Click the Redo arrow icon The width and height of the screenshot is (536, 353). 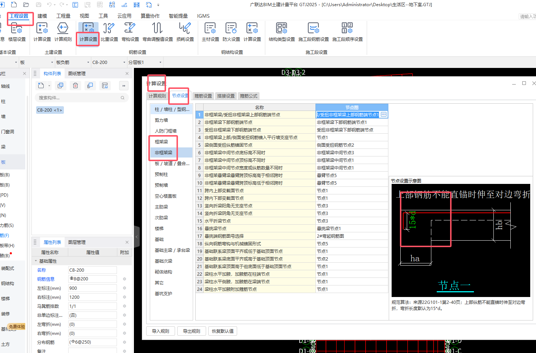click(x=62, y=5)
